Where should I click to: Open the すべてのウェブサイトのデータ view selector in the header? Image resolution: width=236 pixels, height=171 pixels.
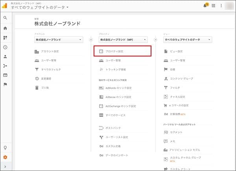pos(40,7)
